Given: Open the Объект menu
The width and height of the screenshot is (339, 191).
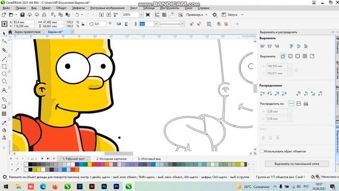Looking at the screenshot, I should pos(61,8).
